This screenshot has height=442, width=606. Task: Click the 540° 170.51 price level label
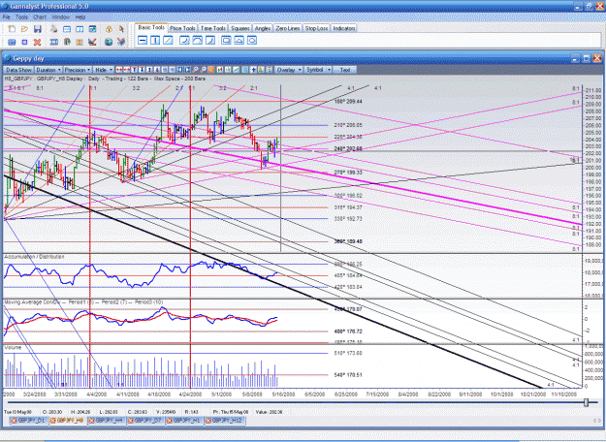click(348, 375)
